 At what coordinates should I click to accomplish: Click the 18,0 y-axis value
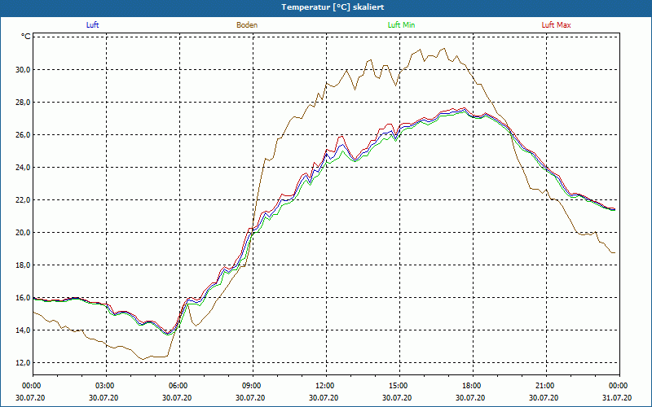[x=24, y=265]
